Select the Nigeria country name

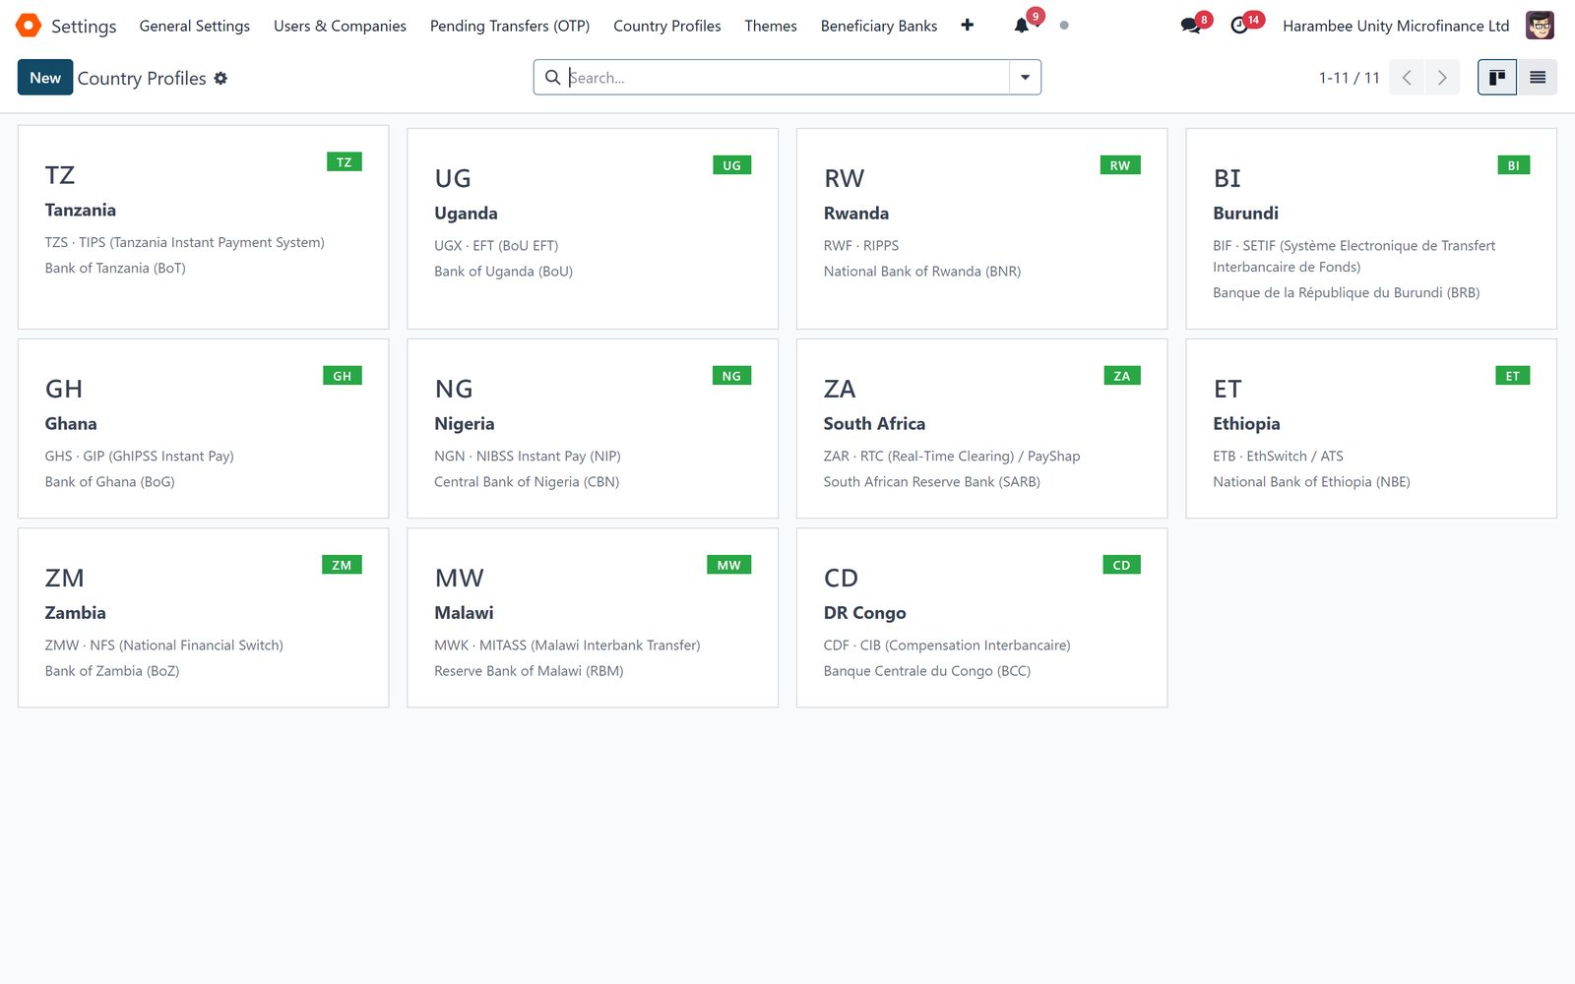tap(465, 424)
